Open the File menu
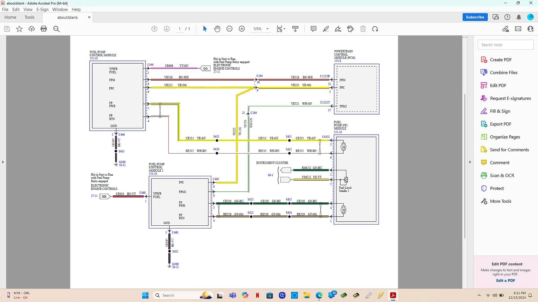Viewport: 538px width, 302px height. tap(5, 9)
